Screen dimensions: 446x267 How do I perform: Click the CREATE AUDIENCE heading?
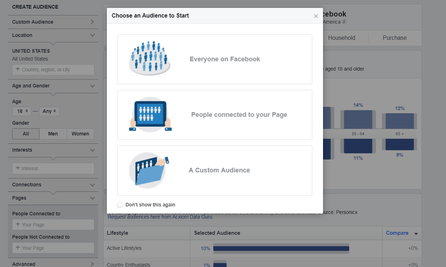[35, 7]
